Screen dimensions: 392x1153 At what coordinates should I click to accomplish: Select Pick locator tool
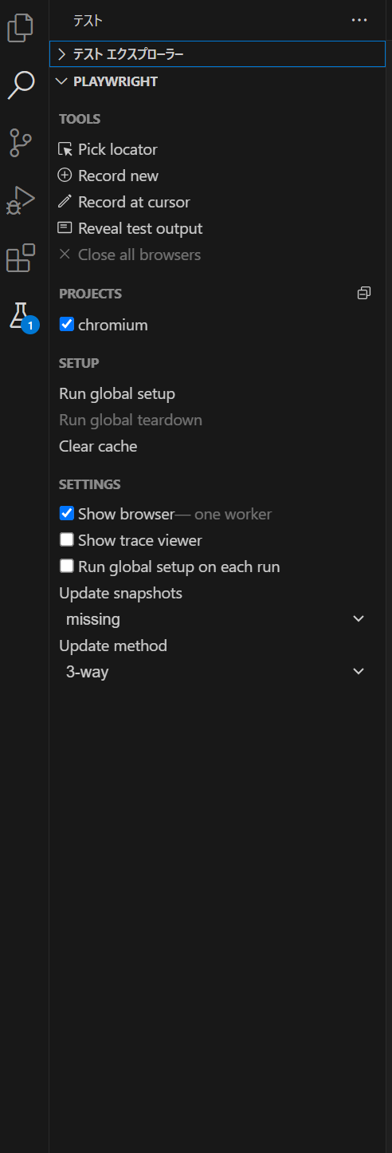coord(108,149)
